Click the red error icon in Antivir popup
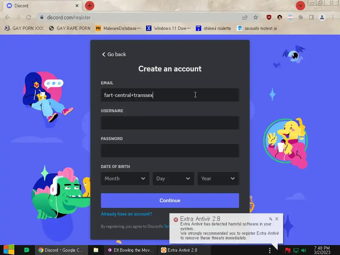Image resolution: width=340 pixels, height=255 pixels. point(176,220)
